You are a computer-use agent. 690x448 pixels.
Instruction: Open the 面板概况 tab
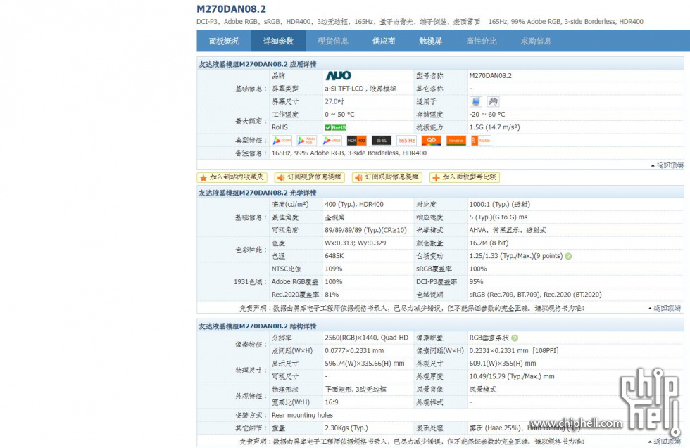point(224,41)
